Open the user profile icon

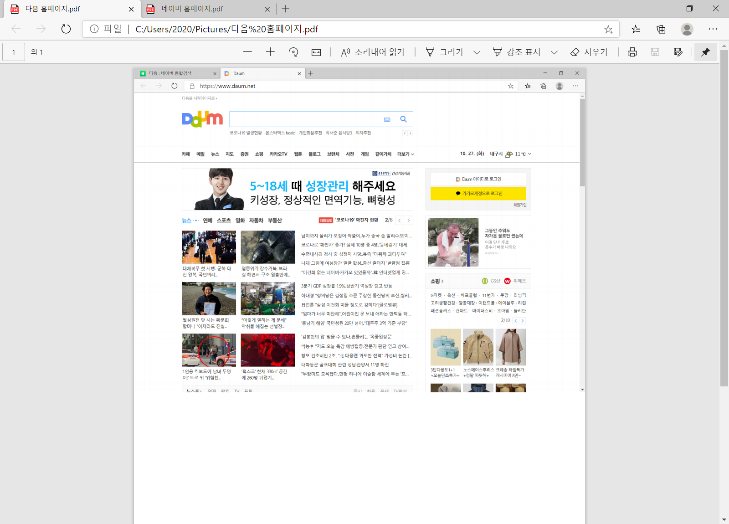click(687, 29)
